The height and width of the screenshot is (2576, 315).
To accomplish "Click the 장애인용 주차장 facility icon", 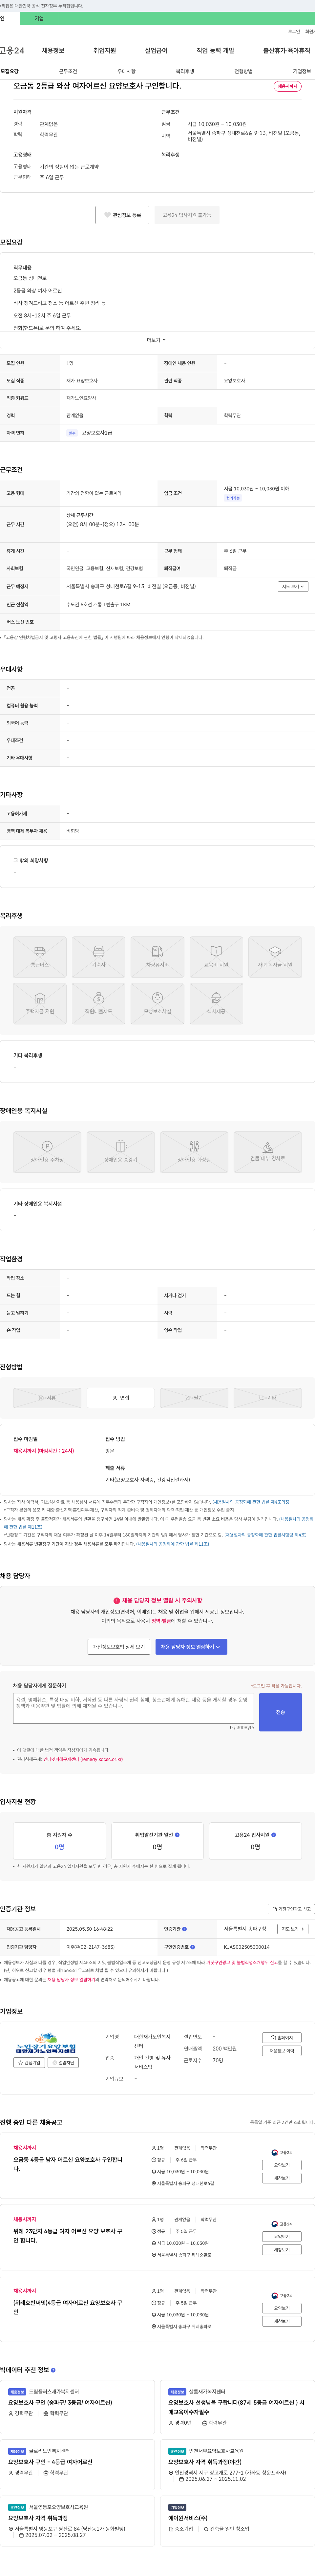I will point(47,1146).
